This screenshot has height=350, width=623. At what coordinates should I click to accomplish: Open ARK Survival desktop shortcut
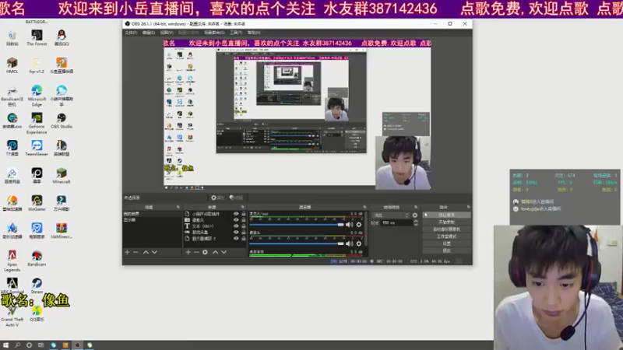[12, 285]
